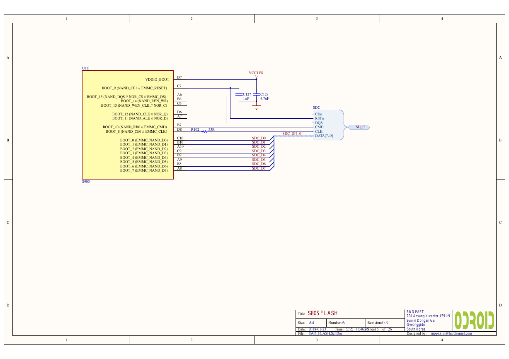
Task: Select the BOOT_15 (NAND_DQS // NOR_CS // EMMC_DS) pin
Action: pos(126,97)
